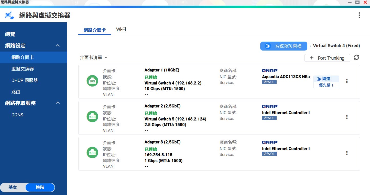Collapse the 網路設定 sidebar section

(58, 46)
